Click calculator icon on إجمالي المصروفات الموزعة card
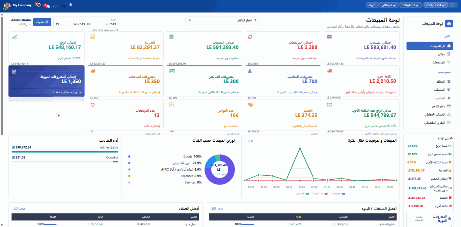This screenshot has width=461, height=227. point(14,71)
